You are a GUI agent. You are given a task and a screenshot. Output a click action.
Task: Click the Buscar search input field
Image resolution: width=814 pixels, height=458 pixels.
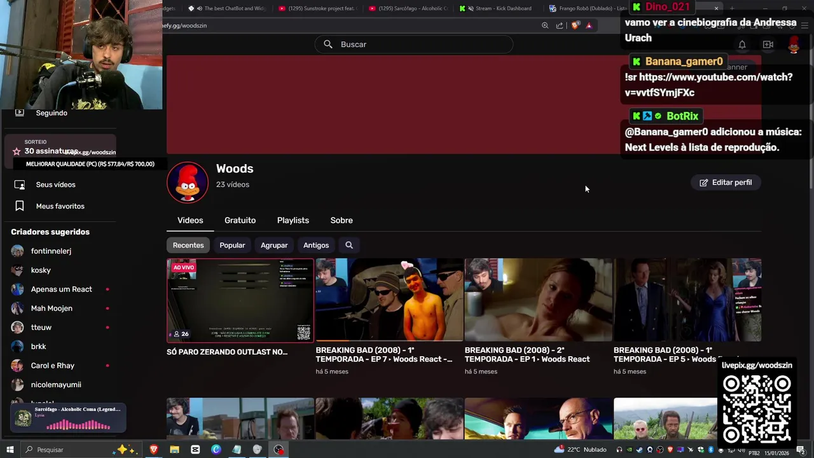point(413,44)
